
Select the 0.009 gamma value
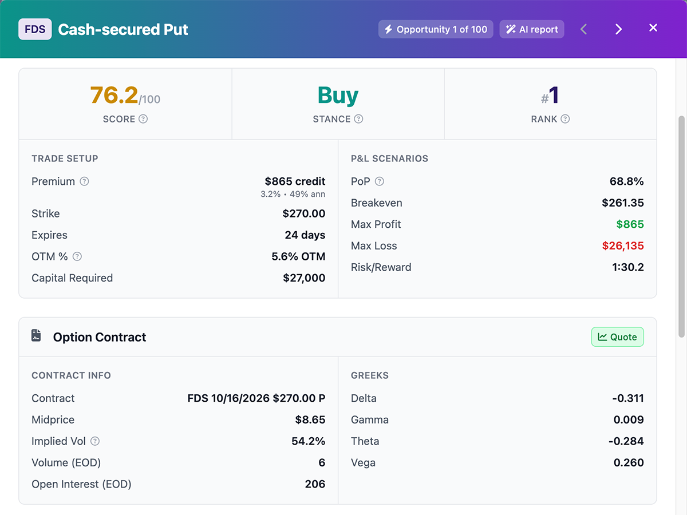[x=629, y=420]
